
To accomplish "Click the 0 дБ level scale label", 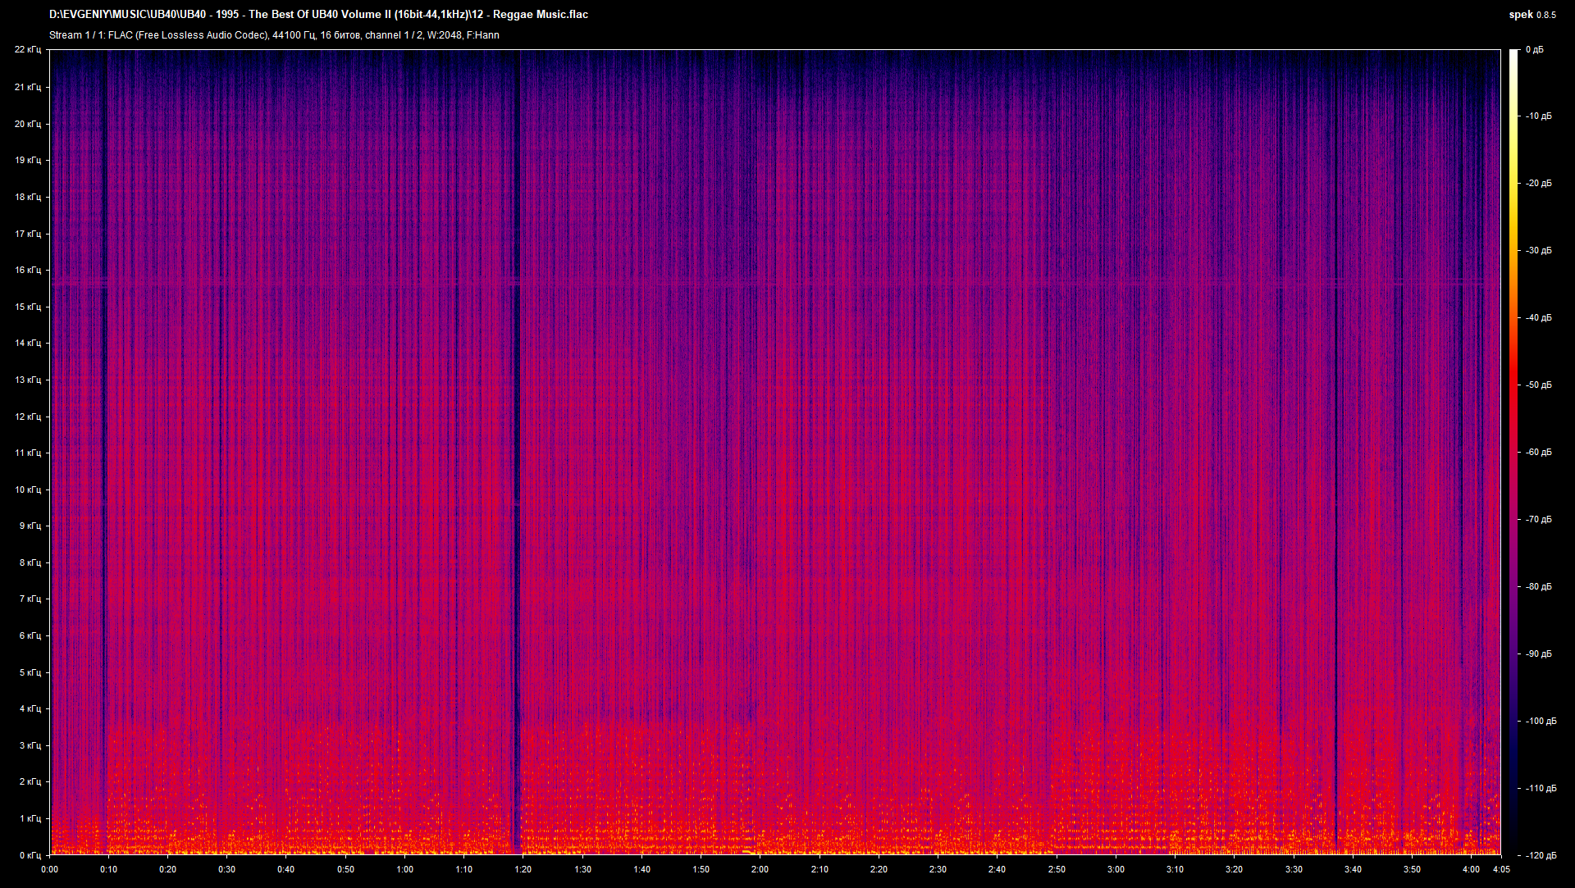I will (x=1534, y=50).
